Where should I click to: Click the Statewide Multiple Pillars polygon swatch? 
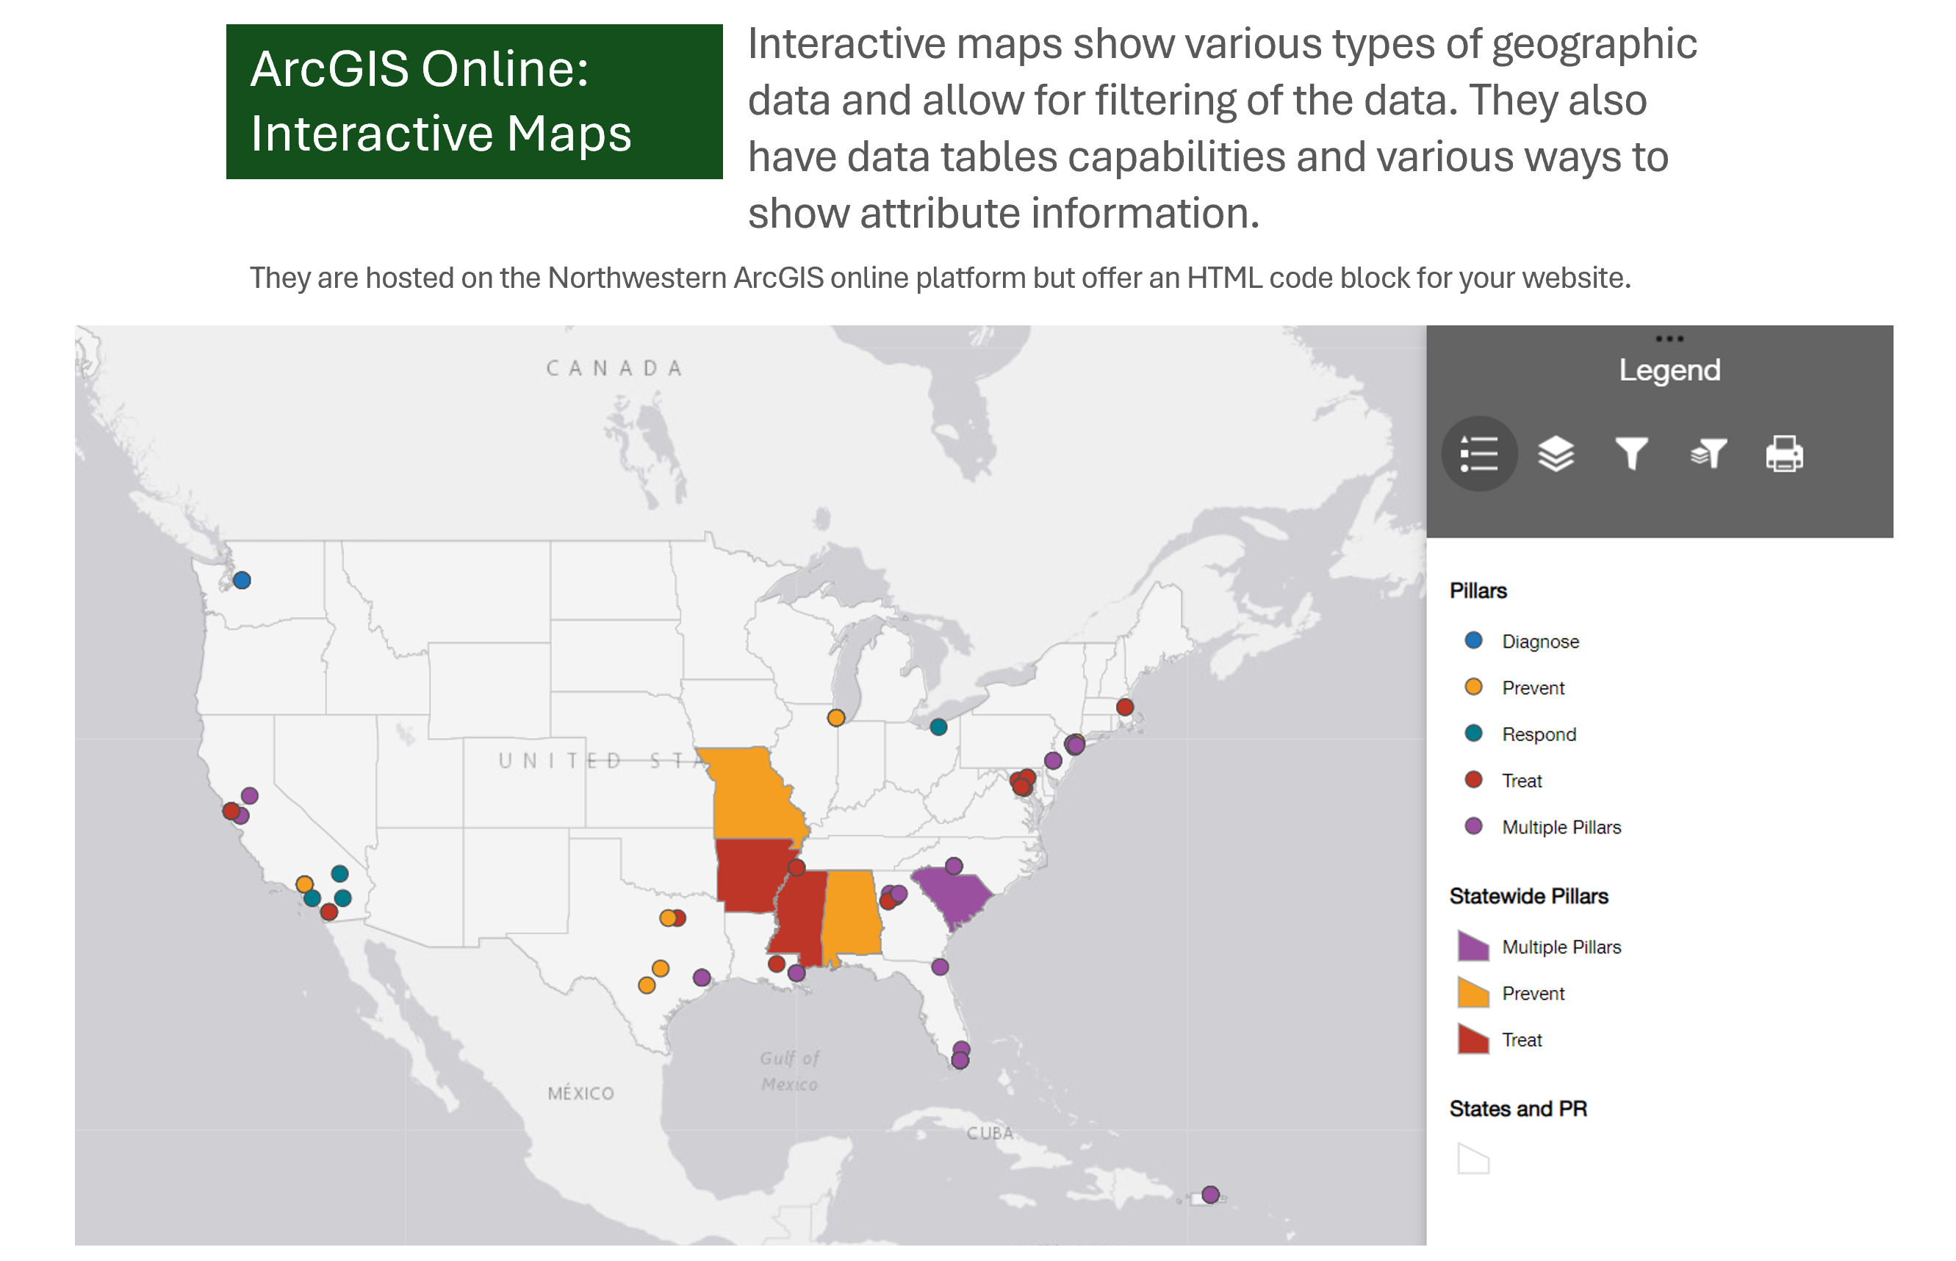point(1473,946)
